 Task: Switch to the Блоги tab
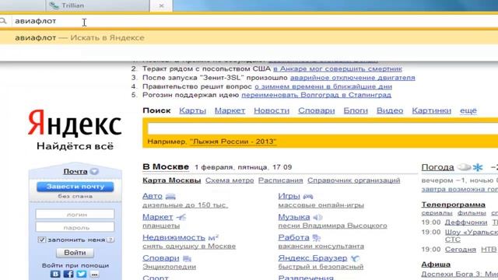click(356, 110)
